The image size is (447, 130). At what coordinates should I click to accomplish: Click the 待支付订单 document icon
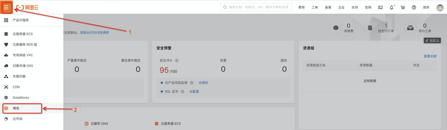tap(370, 28)
